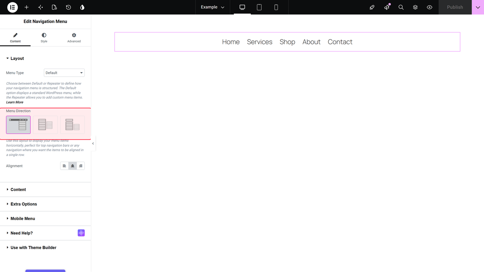Click the Home menu link in canvas
The width and height of the screenshot is (484, 272).
click(x=231, y=42)
